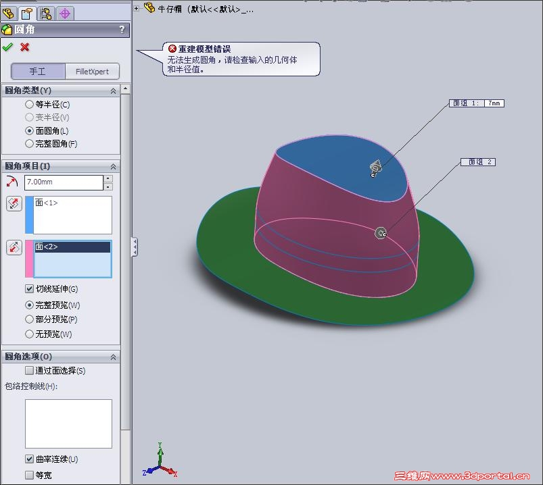Select 变半径 variable radius option
Viewport: 543px width, 485px height.
30,118
